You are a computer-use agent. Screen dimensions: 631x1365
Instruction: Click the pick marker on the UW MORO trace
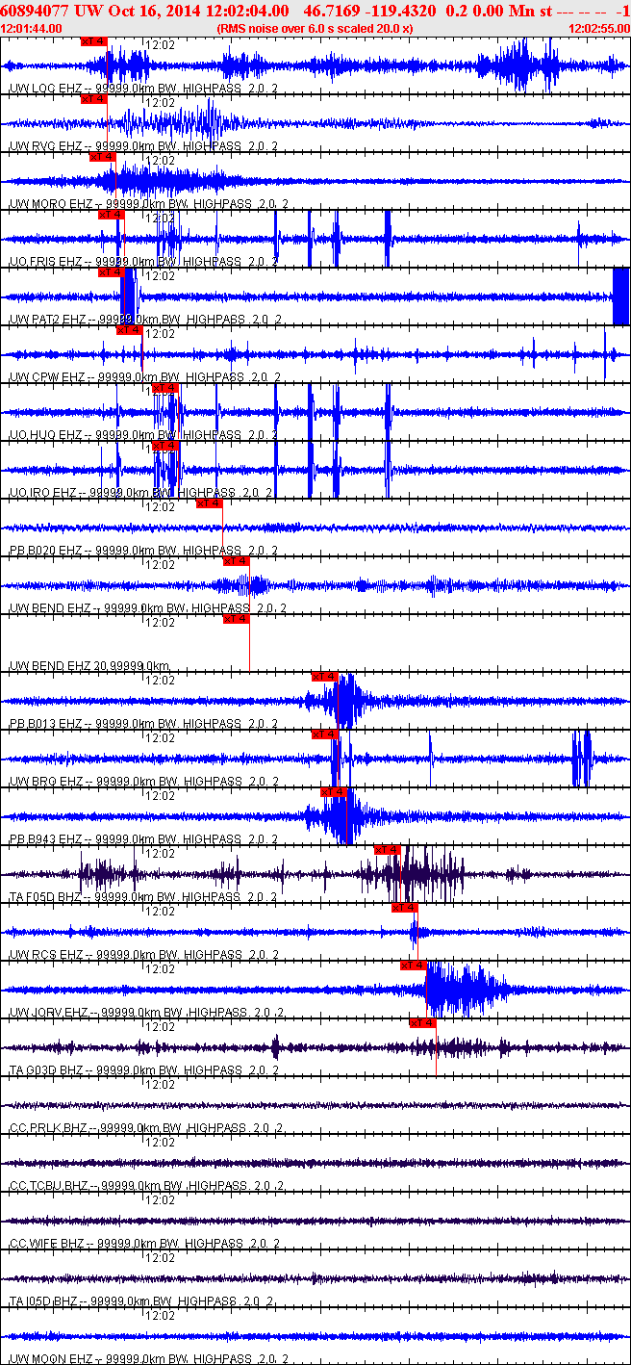pyautogui.click(x=103, y=157)
